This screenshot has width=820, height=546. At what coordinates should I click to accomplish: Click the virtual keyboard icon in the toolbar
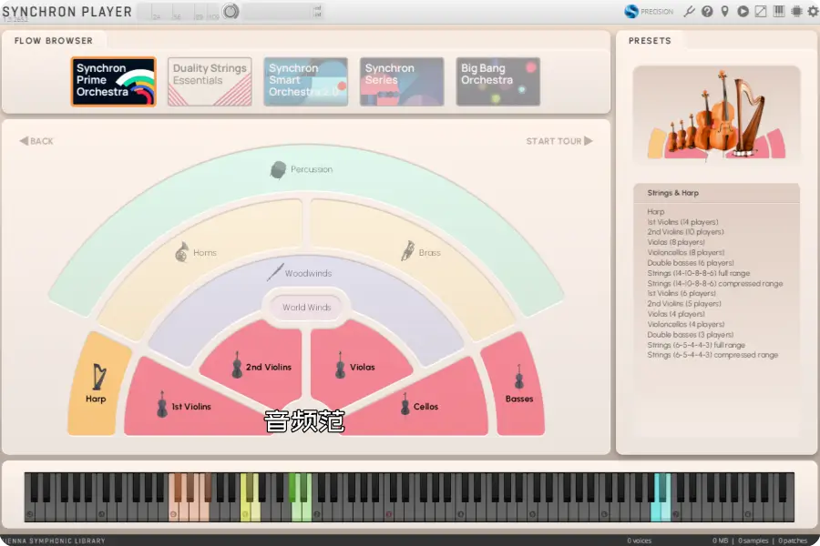click(x=781, y=11)
